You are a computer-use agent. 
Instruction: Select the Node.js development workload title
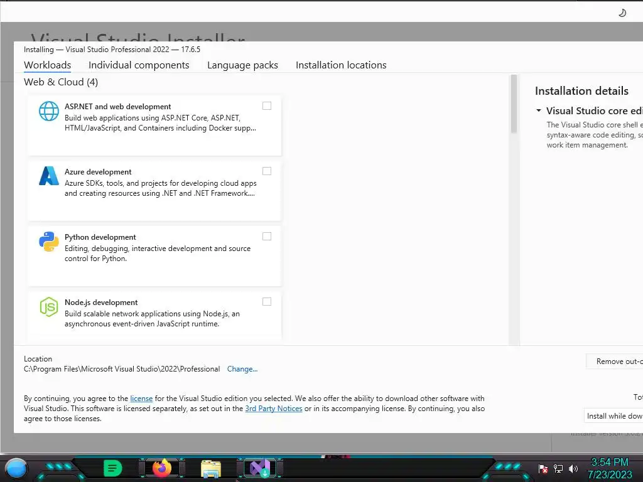tap(101, 303)
